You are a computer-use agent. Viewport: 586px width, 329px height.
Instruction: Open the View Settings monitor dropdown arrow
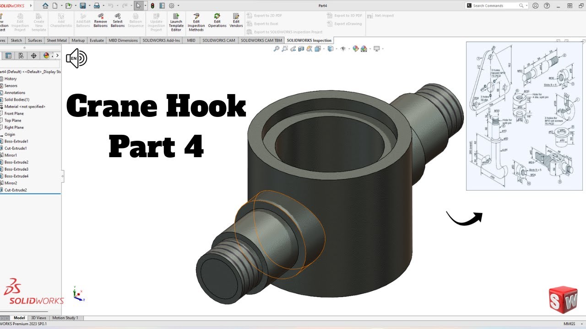[x=382, y=48]
